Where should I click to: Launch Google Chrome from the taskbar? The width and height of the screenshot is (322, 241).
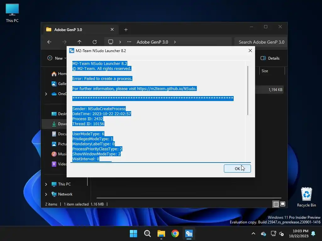click(x=175, y=233)
